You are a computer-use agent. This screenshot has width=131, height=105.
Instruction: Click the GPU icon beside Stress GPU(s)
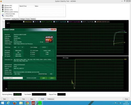(x=3, y=16)
